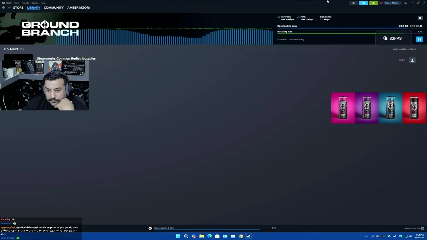Click the Big Picture mode monitor icon
The height and width of the screenshot is (240, 427).
point(406,3)
